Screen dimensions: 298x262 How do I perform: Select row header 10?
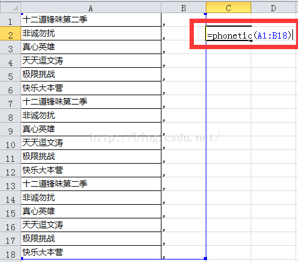coord(11,143)
